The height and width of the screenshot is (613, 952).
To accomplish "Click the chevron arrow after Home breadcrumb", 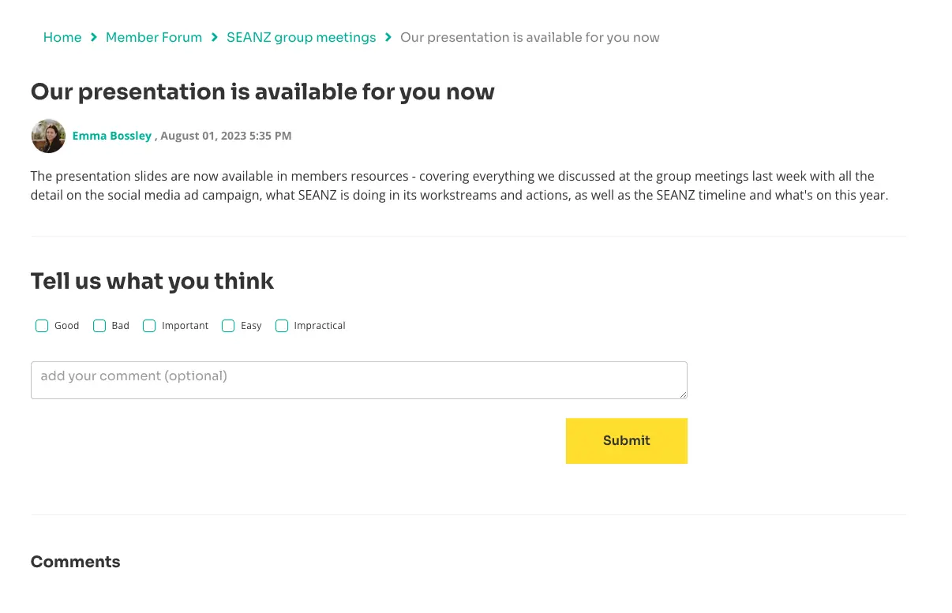I will (x=94, y=37).
